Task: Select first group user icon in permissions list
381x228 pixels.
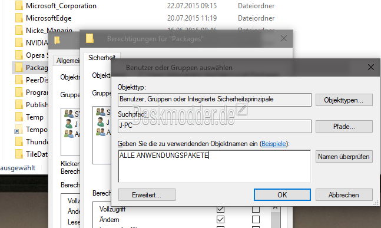Action: (x=100, y=112)
